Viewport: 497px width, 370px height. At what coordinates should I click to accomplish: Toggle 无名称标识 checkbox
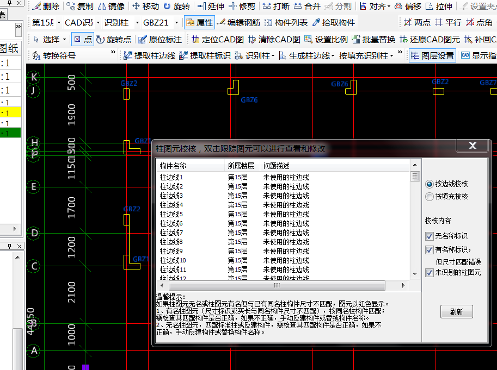pyautogui.click(x=429, y=236)
